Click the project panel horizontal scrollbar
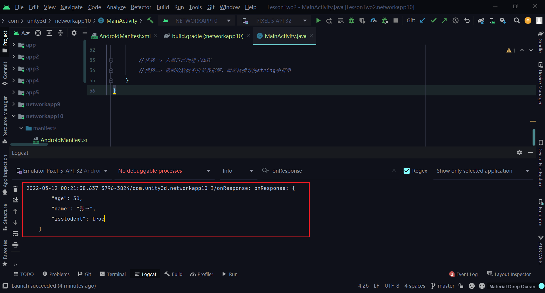 point(29,145)
